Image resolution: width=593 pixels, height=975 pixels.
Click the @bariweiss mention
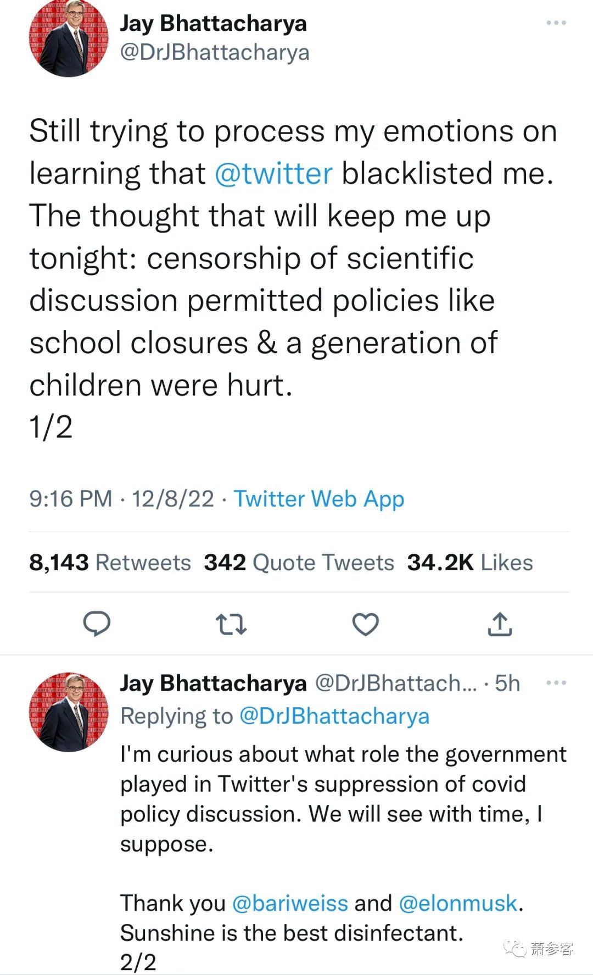[290, 903]
